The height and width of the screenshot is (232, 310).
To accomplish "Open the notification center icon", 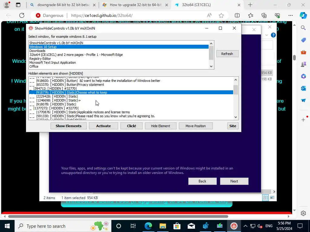I will coord(300,226).
